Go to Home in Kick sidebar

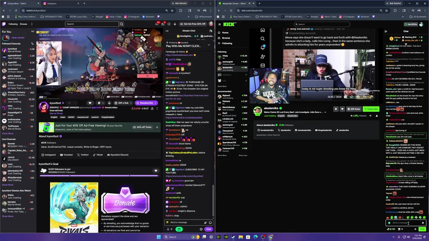(x=225, y=33)
